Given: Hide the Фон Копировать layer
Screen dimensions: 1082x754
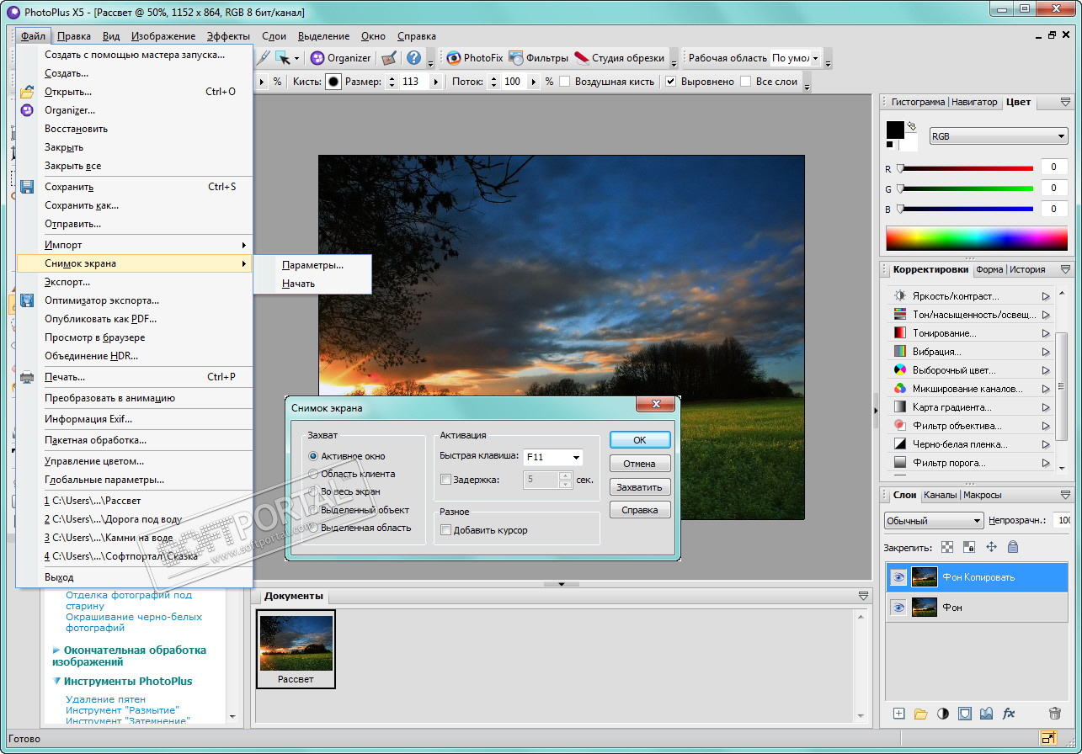Looking at the screenshot, I should (898, 577).
